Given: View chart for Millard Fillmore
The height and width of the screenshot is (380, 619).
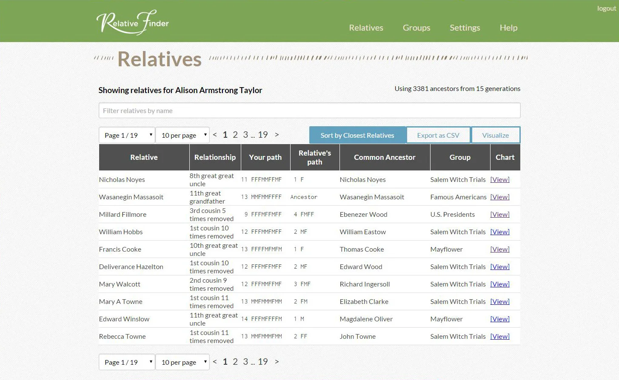Looking at the screenshot, I should (499, 214).
